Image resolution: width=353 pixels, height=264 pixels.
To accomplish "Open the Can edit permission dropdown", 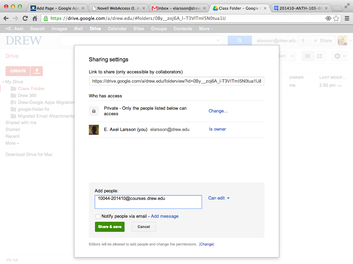I will (219, 198).
